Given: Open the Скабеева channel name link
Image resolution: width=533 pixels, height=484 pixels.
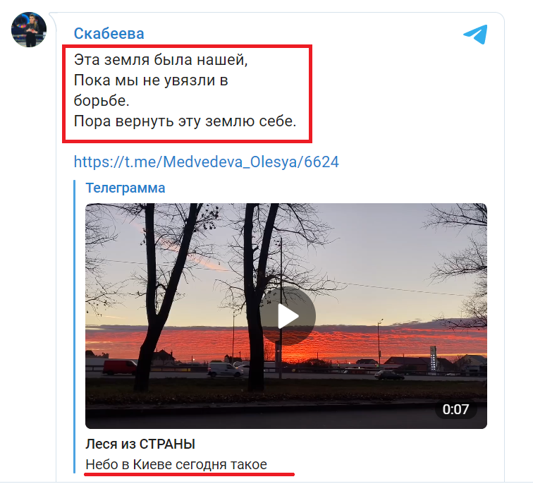Looking at the screenshot, I should (109, 33).
